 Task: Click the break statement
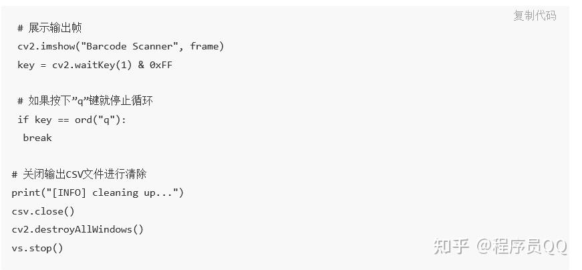37,138
